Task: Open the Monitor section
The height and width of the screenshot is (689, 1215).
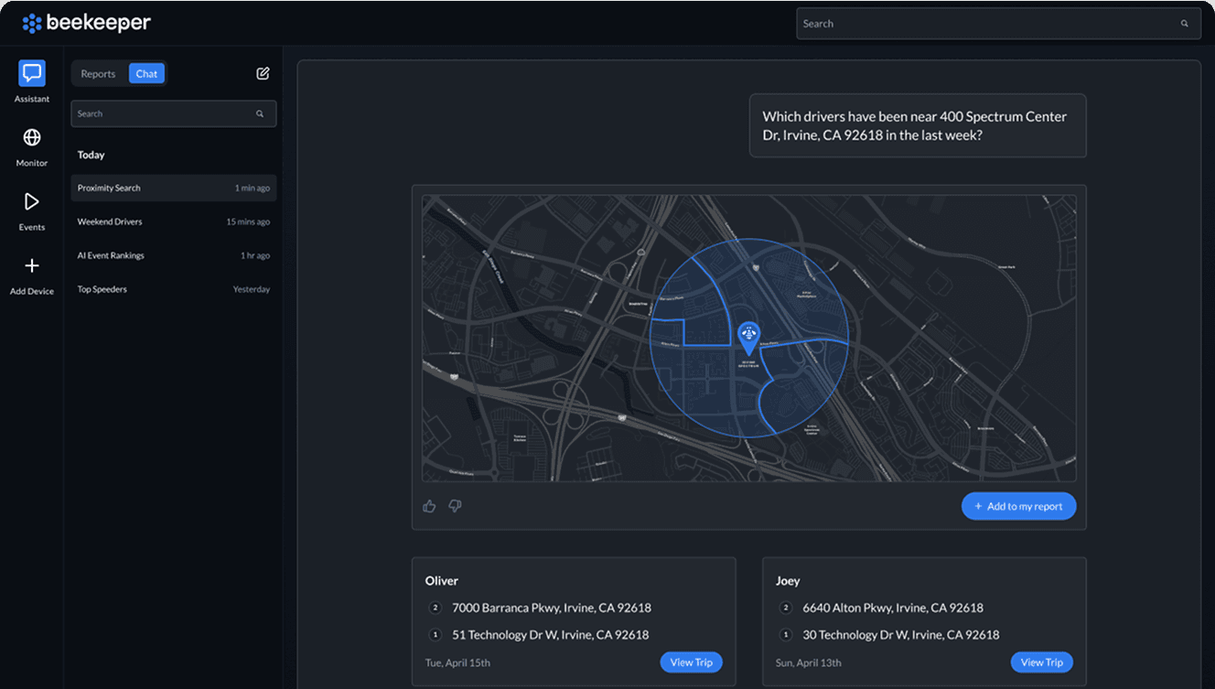Action: [x=31, y=146]
